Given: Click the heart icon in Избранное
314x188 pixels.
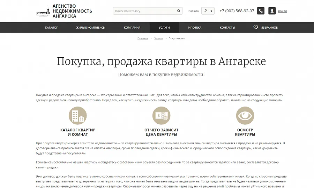Looking at the screenshot, I should point(256,28).
